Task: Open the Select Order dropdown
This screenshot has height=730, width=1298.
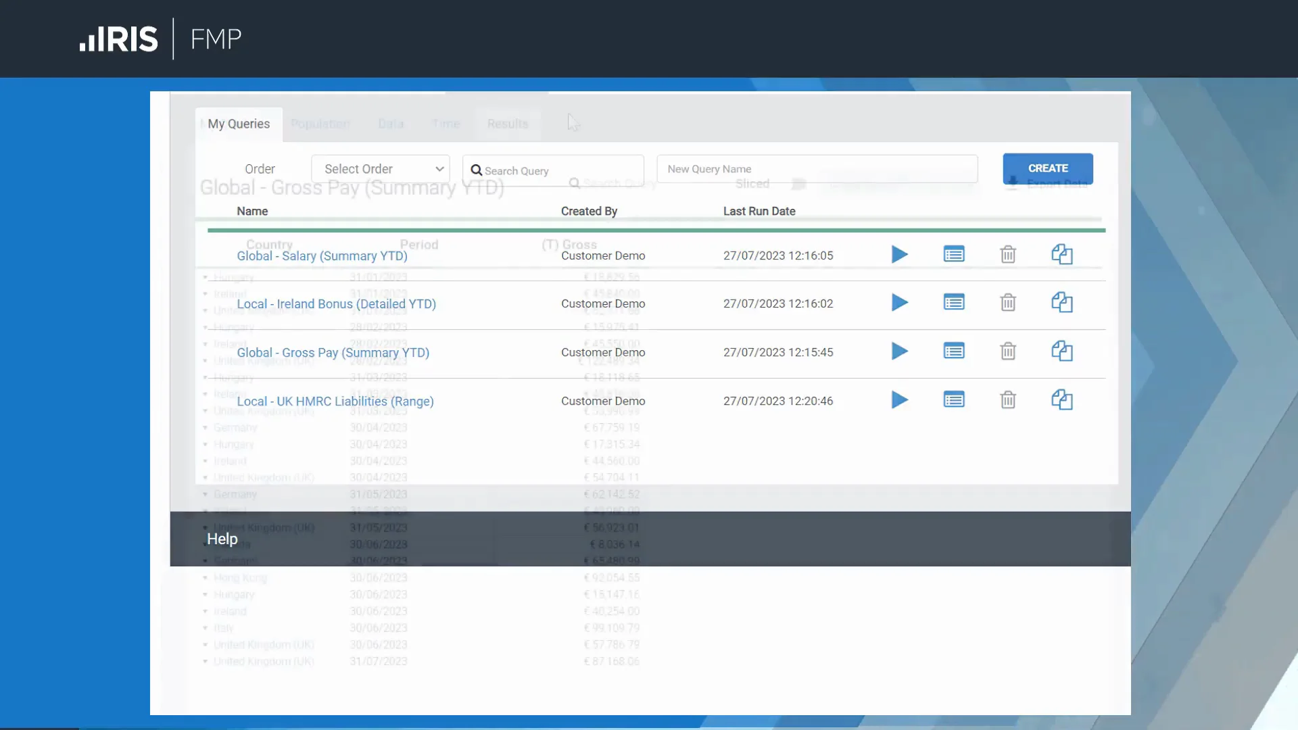Action: pos(381,169)
